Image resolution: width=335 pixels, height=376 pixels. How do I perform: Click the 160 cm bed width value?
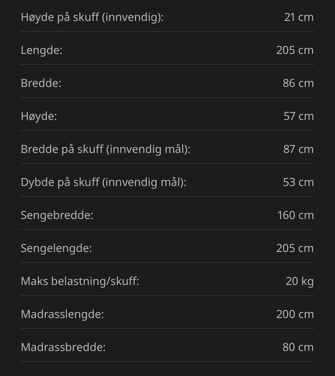coord(296,215)
